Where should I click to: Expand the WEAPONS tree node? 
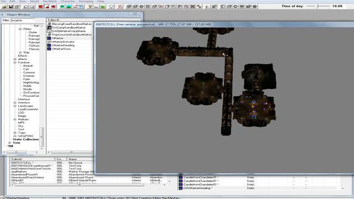coord(15,136)
